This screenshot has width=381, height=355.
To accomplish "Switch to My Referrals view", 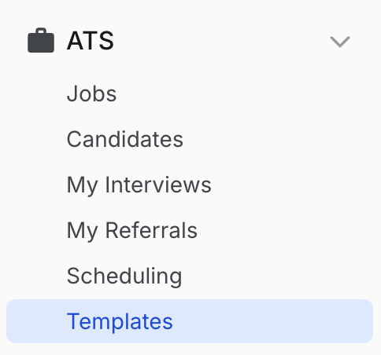I will (x=132, y=230).
